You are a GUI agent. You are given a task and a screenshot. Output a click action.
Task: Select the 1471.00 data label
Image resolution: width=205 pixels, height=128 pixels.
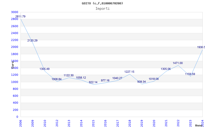click(178, 63)
